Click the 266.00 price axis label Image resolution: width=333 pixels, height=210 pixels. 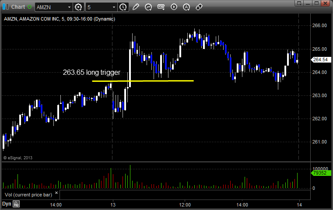coord(319,25)
